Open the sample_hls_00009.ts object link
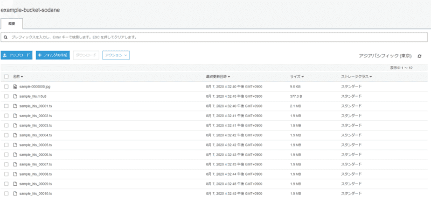This screenshot has width=431, height=203. click(x=36, y=184)
